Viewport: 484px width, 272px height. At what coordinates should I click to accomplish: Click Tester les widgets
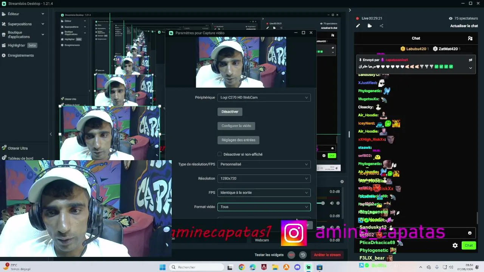tap(269, 255)
